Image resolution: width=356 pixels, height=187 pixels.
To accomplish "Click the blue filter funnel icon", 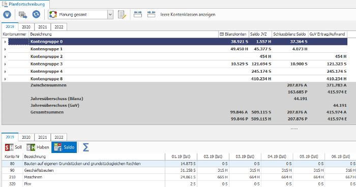I will [x=7, y=15].
